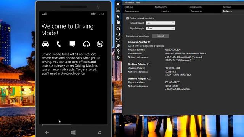
Task: Tap the car icon in Driving Mode
Action: (45, 44)
